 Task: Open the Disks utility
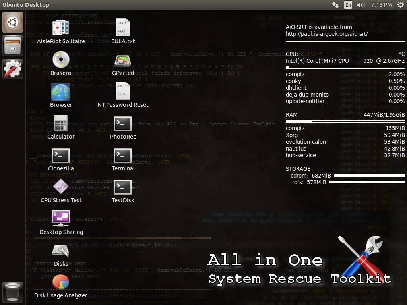pos(61,250)
